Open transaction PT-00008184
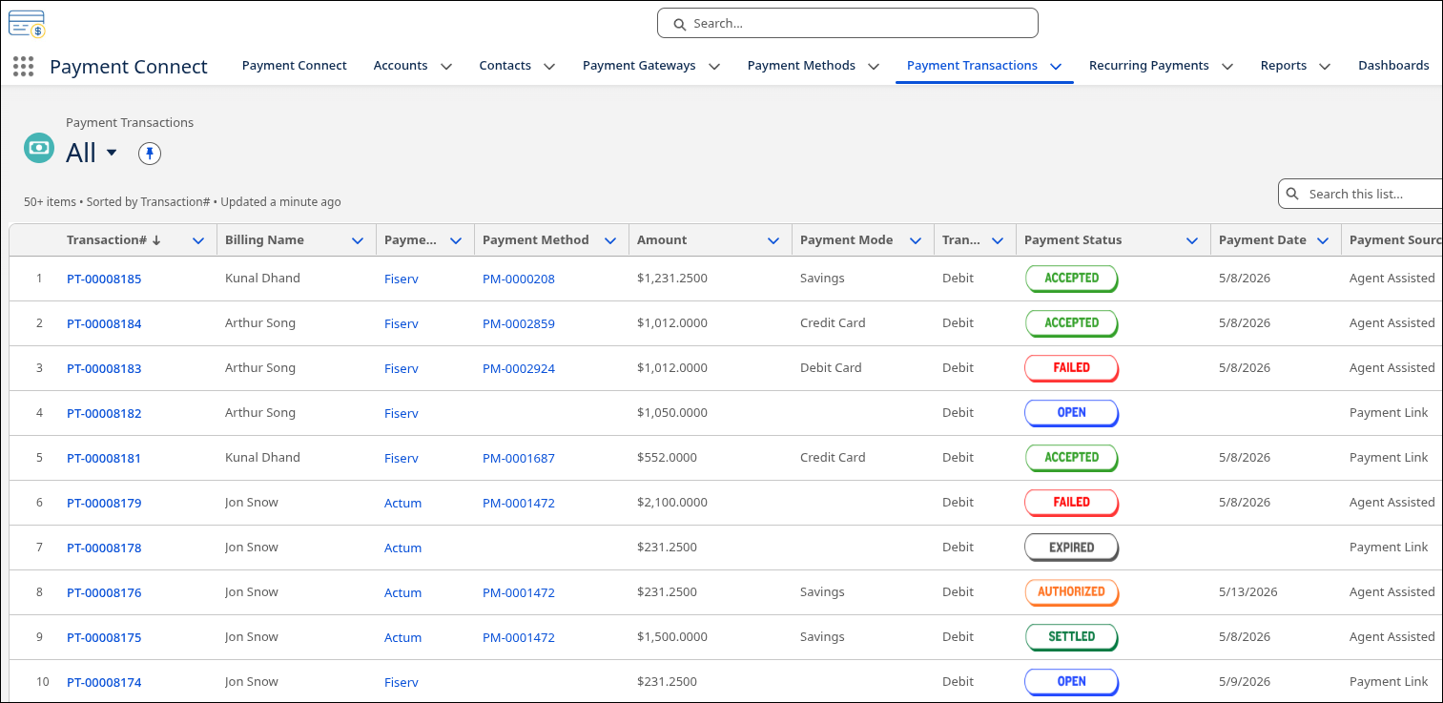The width and height of the screenshot is (1443, 703). coord(104,324)
